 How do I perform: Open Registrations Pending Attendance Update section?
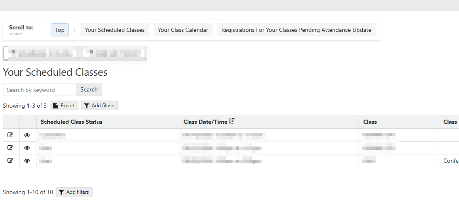coord(296,30)
